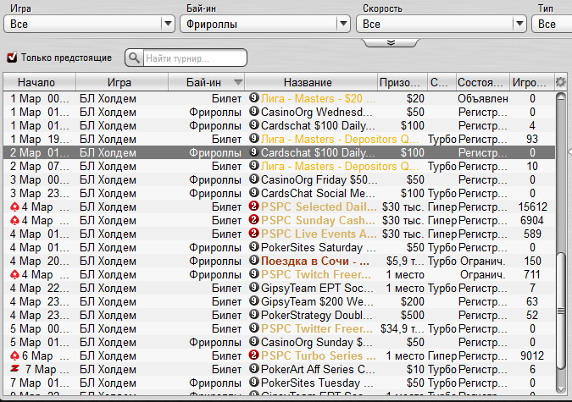The height and width of the screenshot is (402, 572).
Task: Select the Поездка в Сочи tournament
Action: (x=315, y=261)
